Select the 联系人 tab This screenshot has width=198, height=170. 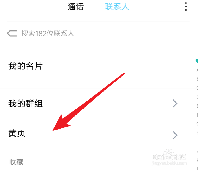pos(117,7)
